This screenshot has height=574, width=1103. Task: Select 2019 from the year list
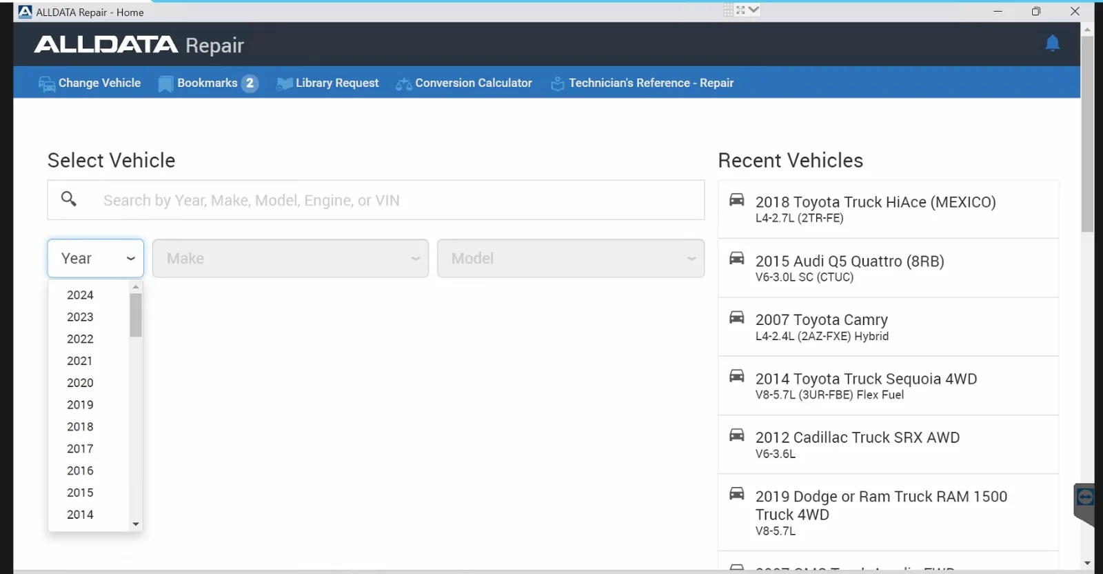[x=80, y=405]
